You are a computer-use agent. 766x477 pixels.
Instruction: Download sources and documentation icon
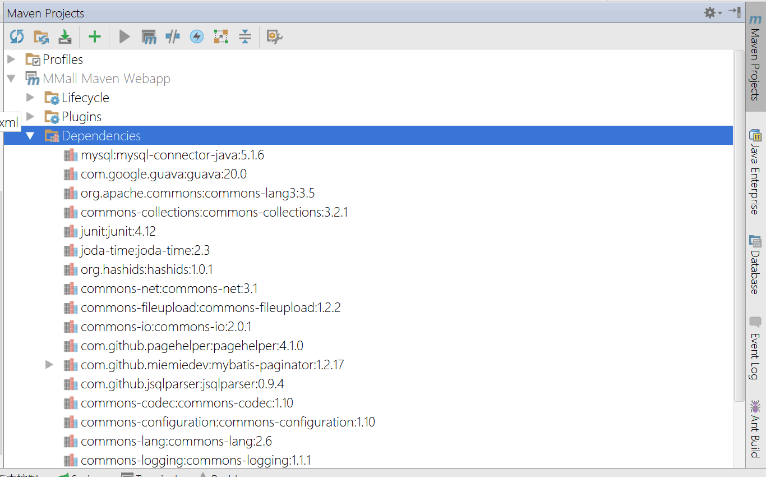pos(66,37)
